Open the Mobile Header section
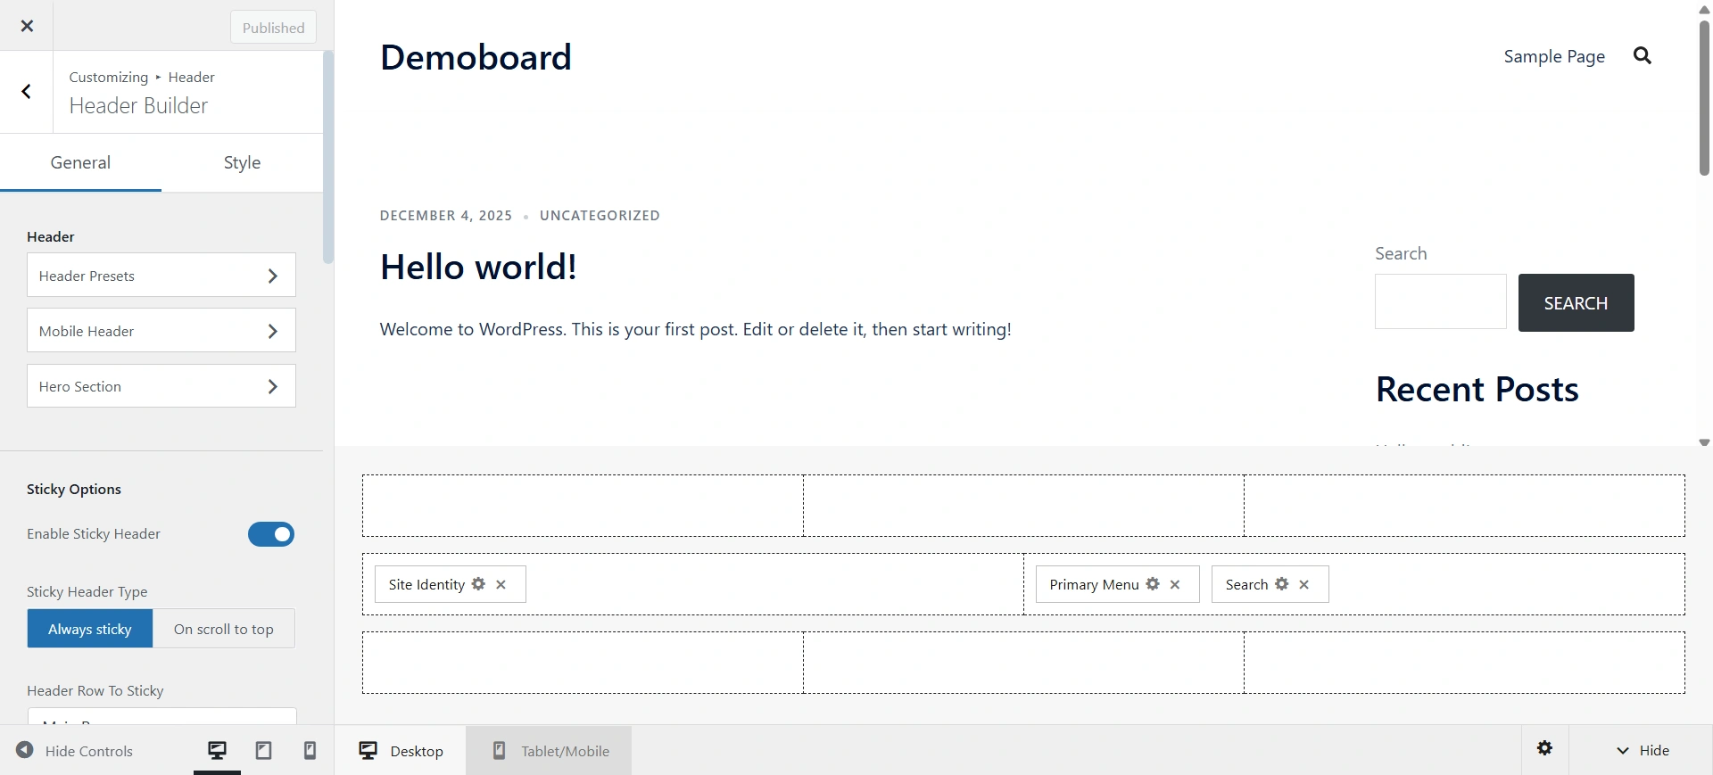This screenshot has width=1713, height=775. (x=161, y=331)
